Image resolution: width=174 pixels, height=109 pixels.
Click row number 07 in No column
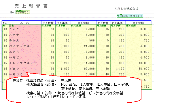point(6,63)
